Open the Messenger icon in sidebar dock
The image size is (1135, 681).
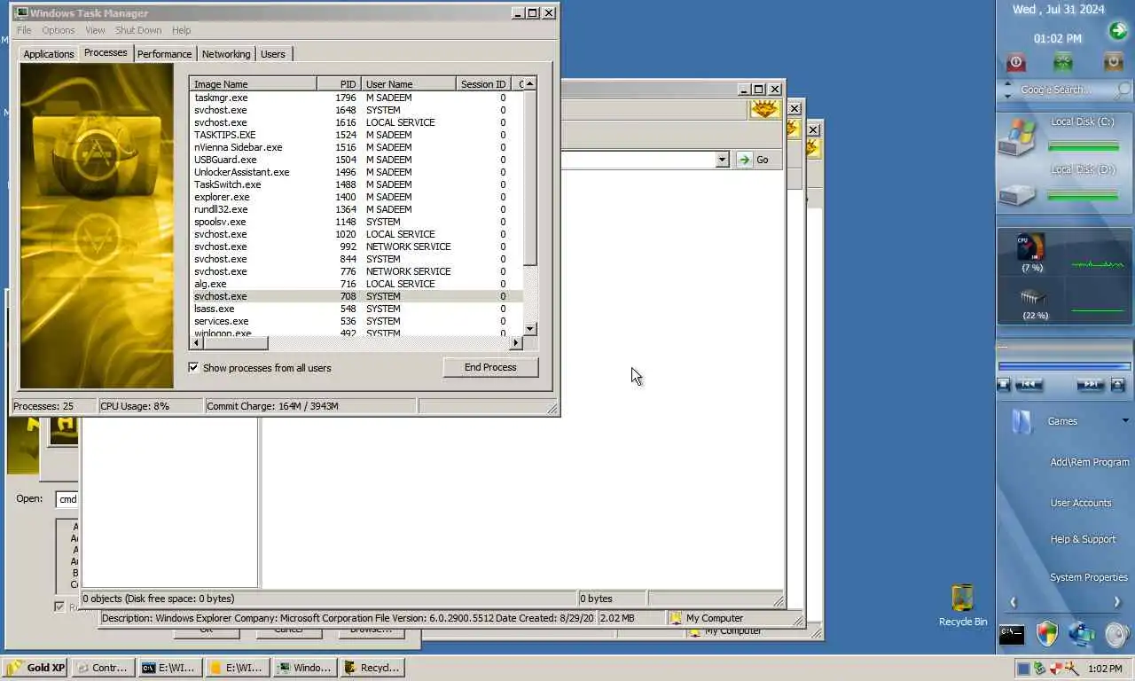pyautogui.click(x=1082, y=634)
